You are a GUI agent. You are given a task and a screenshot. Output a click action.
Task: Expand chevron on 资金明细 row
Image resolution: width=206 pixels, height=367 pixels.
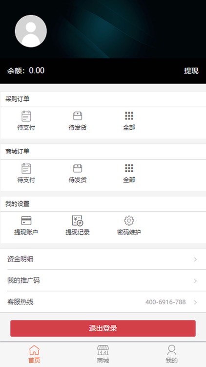pyautogui.click(x=195, y=259)
